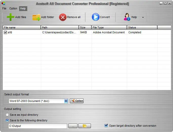Close the converter window
Screen dimensions: 173x132
point(170,4)
